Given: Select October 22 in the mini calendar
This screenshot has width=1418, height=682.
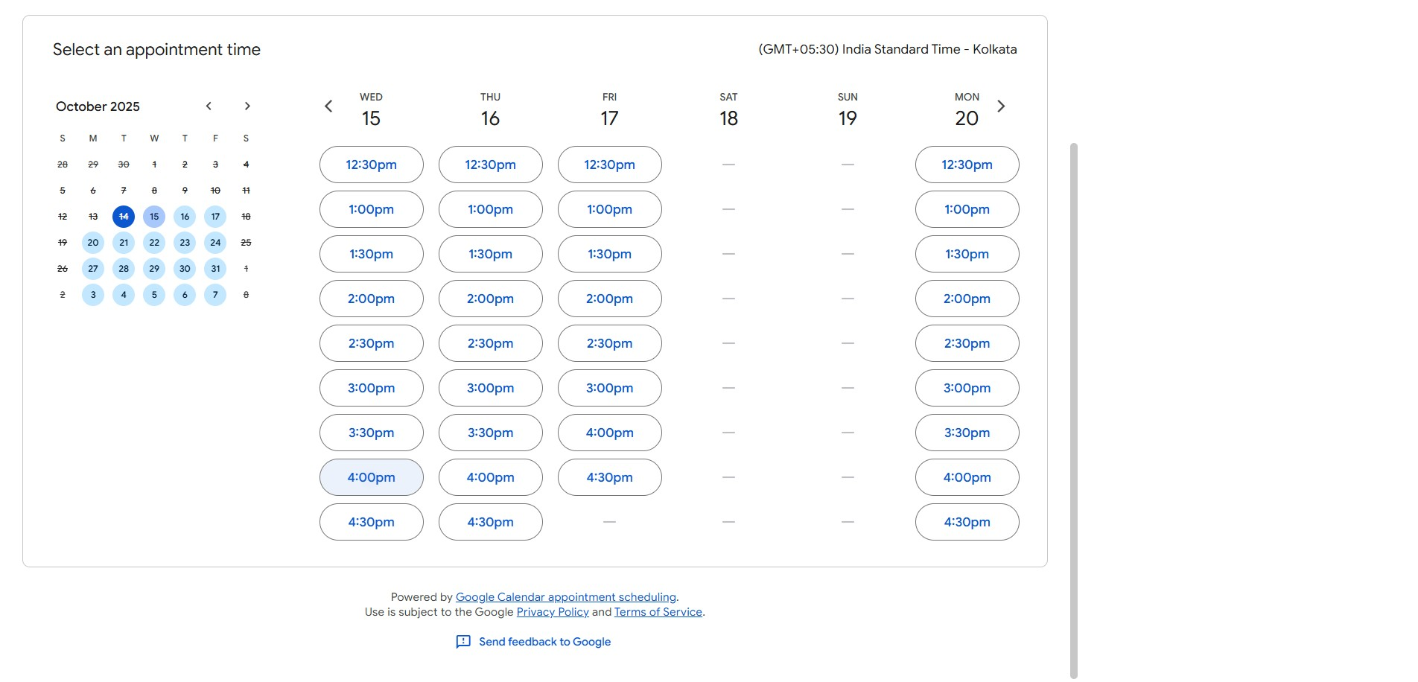Looking at the screenshot, I should 154,243.
